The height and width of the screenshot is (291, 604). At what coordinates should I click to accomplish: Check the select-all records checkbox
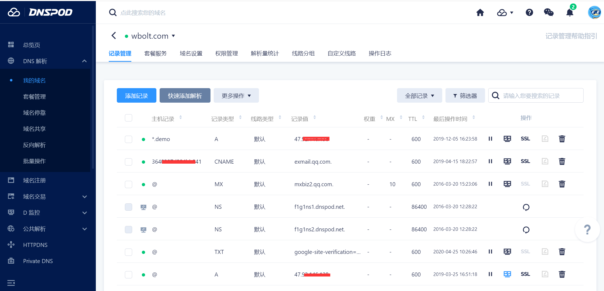tap(128, 118)
